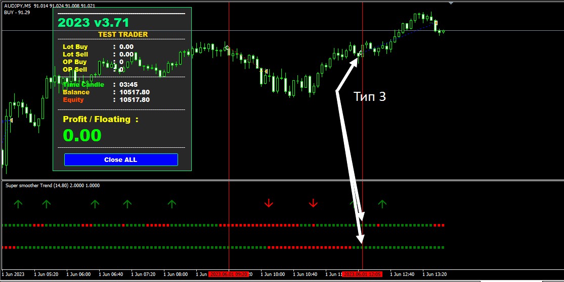This screenshot has width=564, height=282.
Task: Click the 1 Jun 10:40 time axis label
Action: (305, 274)
